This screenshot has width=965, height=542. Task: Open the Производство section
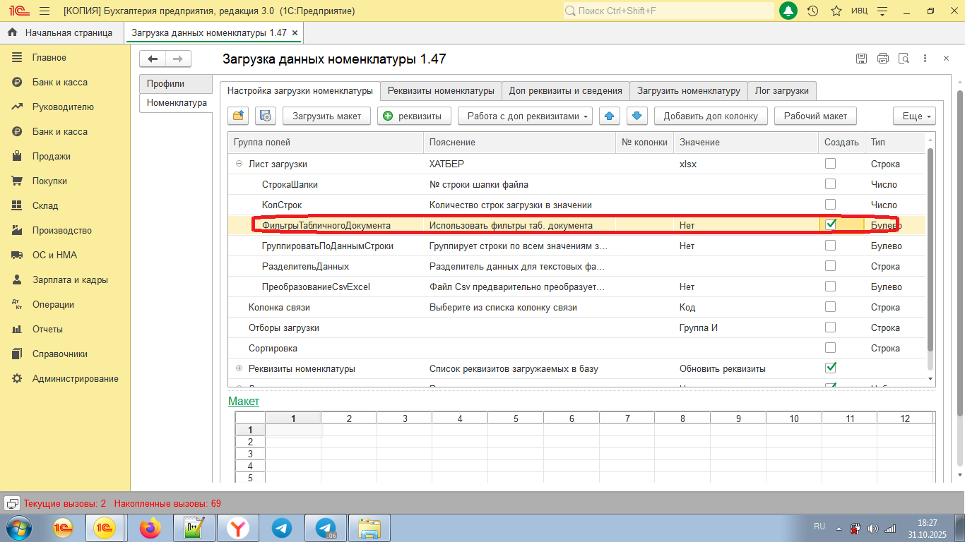(x=62, y=231)
